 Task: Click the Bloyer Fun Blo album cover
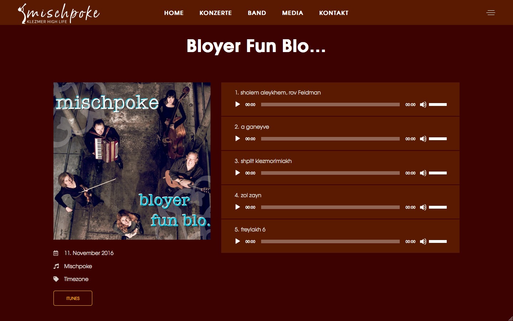[132, 161]
